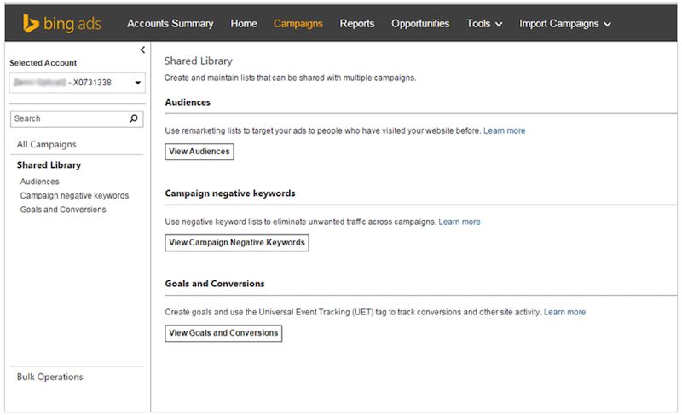
Task: Click the Bing Ads logo
Action: 61,23
